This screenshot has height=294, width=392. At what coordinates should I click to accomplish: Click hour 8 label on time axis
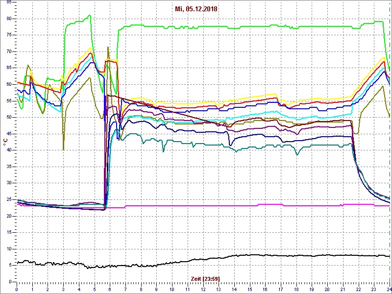point(141,289)
